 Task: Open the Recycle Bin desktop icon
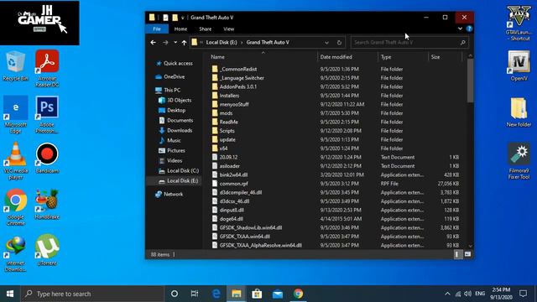coord(15,66)
